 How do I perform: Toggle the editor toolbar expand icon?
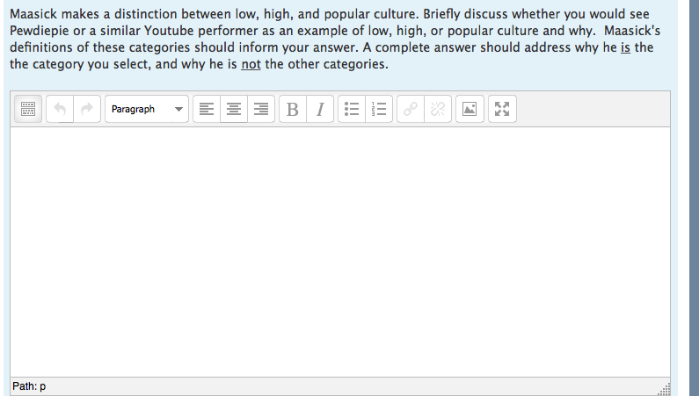click(28, 109)
